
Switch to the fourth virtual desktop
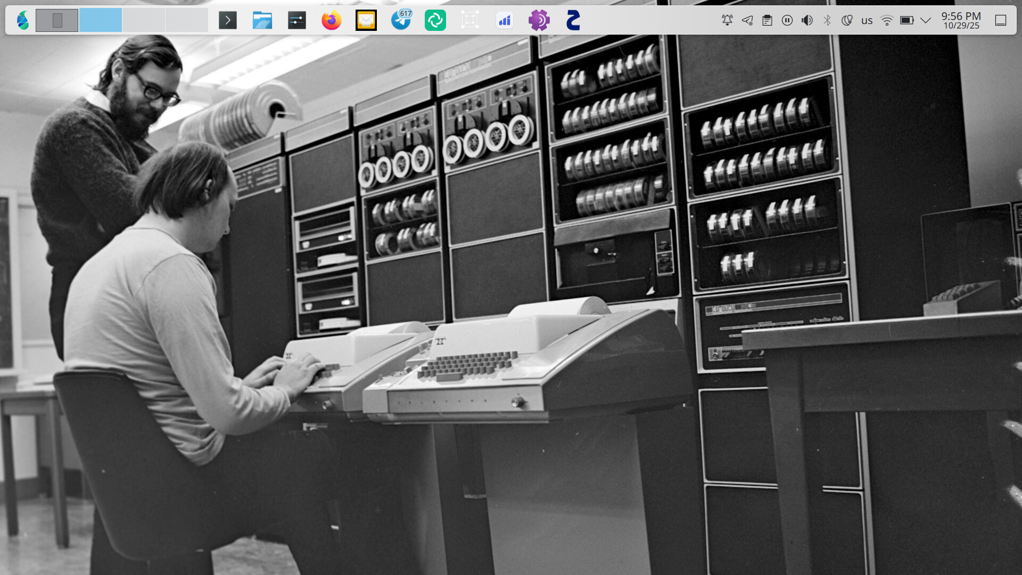coord(186,20)
